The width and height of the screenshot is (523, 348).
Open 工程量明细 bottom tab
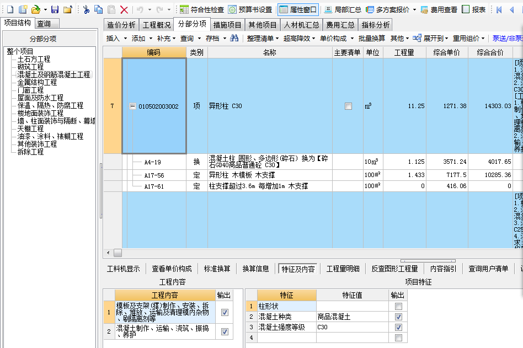point(343,269)
